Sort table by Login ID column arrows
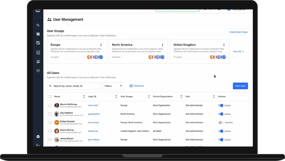The image size is (285, 161). tap(116, 97)
